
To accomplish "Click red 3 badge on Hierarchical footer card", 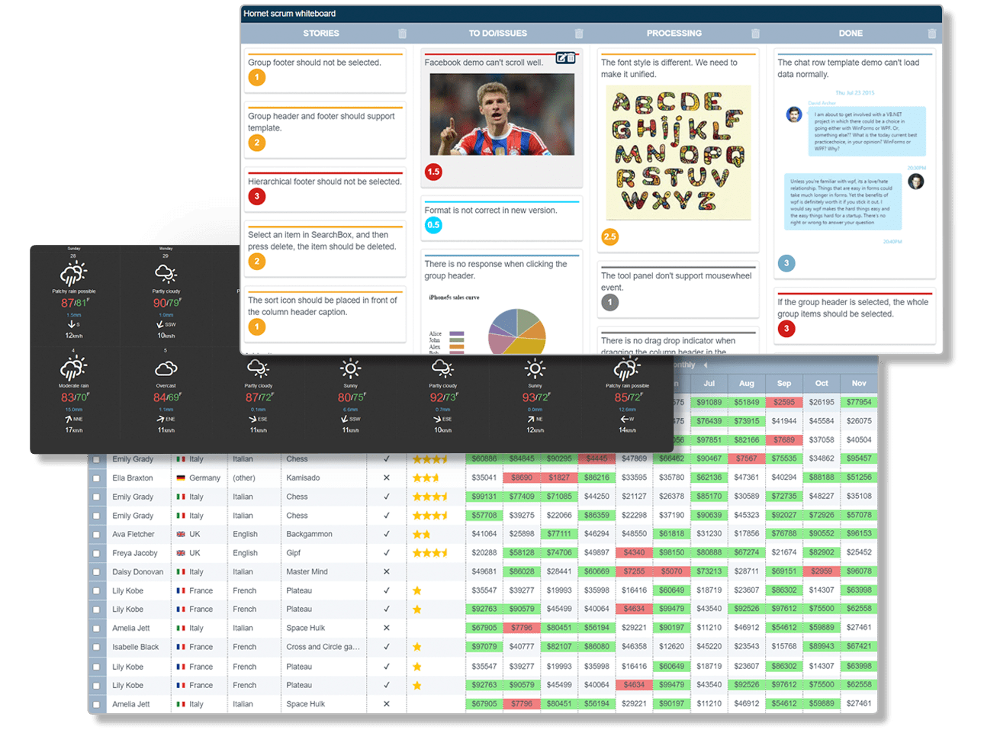I will pos(257,197).
